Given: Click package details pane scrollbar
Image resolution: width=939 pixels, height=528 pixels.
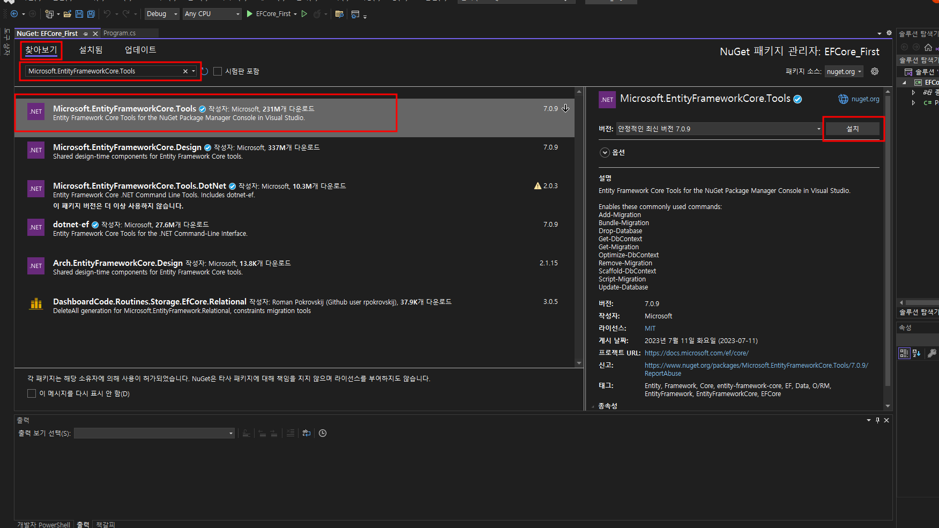Looking at the screenshot, I should click(888, 241).
